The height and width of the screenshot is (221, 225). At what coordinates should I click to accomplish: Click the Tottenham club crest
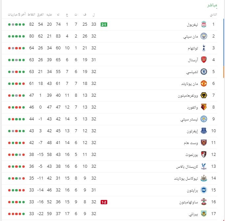point(204,48)
